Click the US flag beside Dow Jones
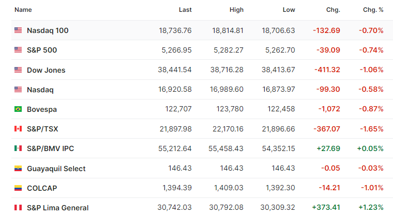 point(18,70)
